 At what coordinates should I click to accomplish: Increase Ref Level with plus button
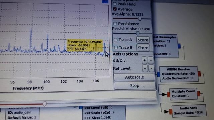click(145, 68)
